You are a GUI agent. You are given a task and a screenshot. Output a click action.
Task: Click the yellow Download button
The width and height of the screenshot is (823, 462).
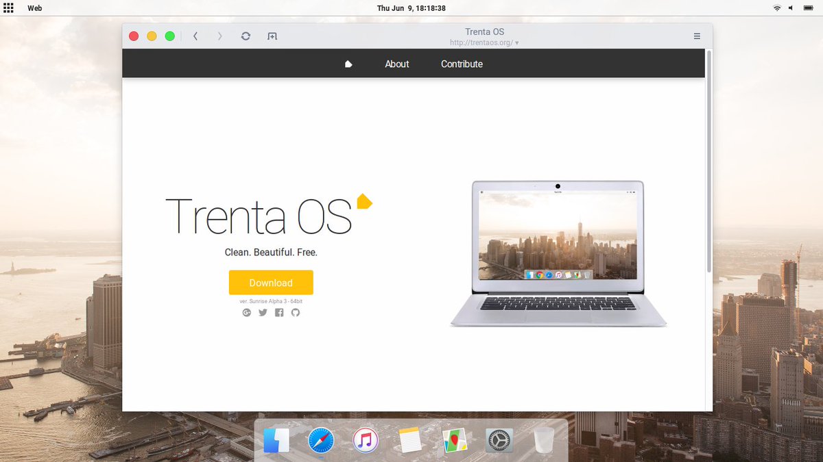pyautogui.click(x=271, y=283)
